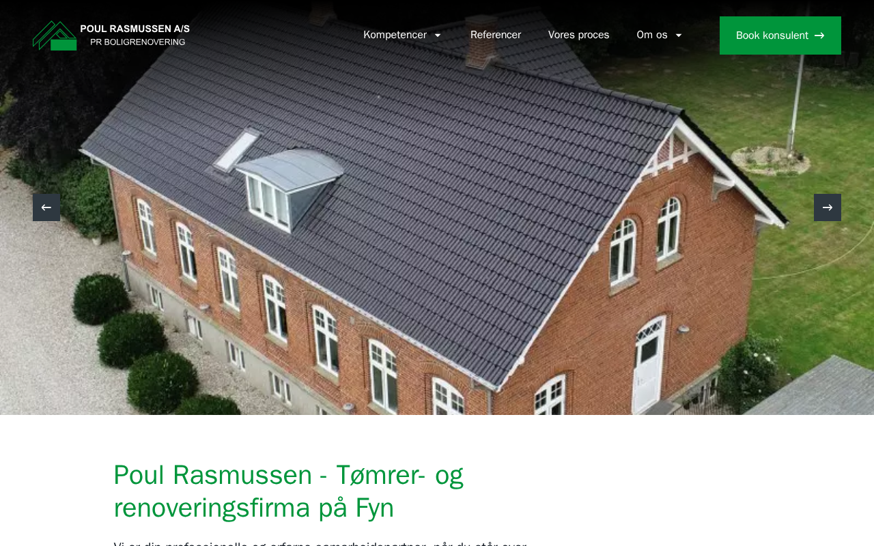Click the Poul Rasmussen A/S logo text
Image resolution: width=874 pixels, height=546 pixels.
pyautogui.click(x=135, y=29)
